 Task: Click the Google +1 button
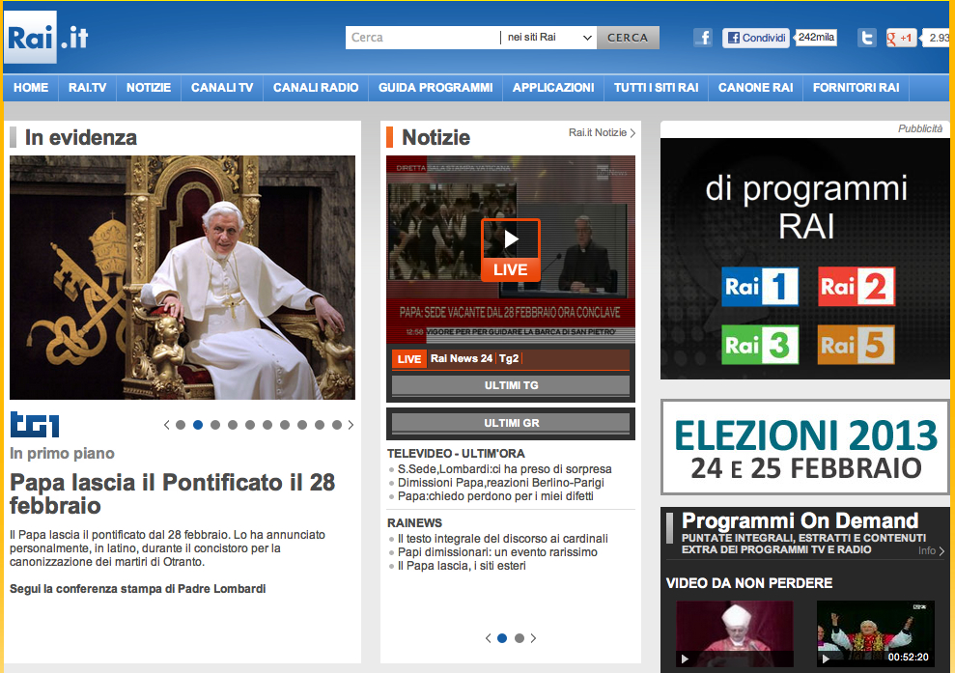(x=901, y=38)
